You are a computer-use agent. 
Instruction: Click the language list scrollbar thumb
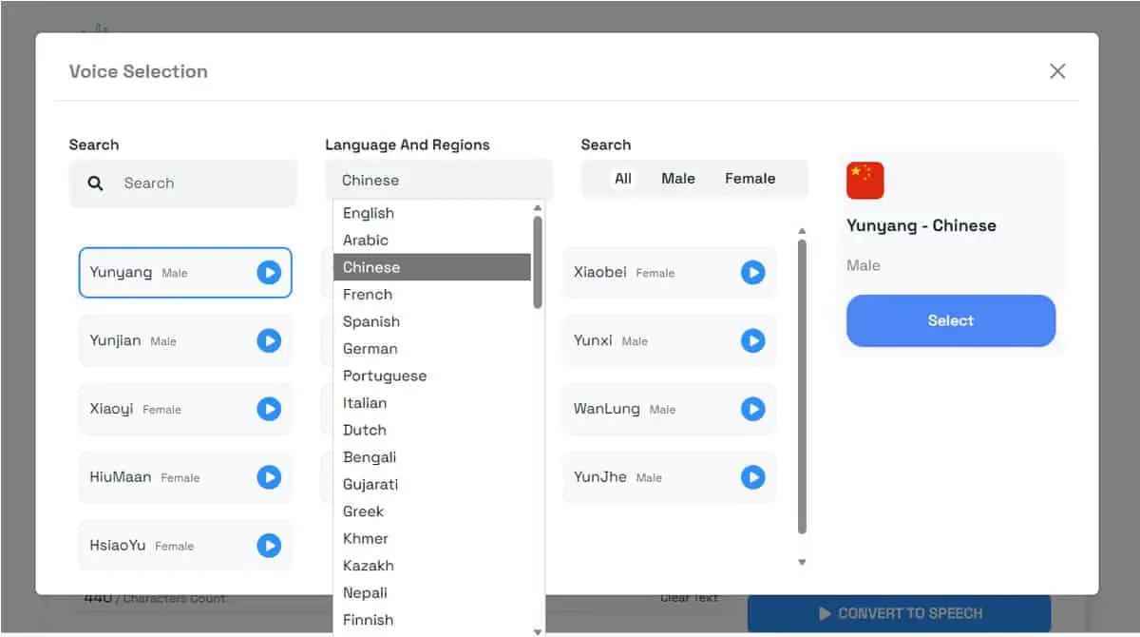point(538,262)
